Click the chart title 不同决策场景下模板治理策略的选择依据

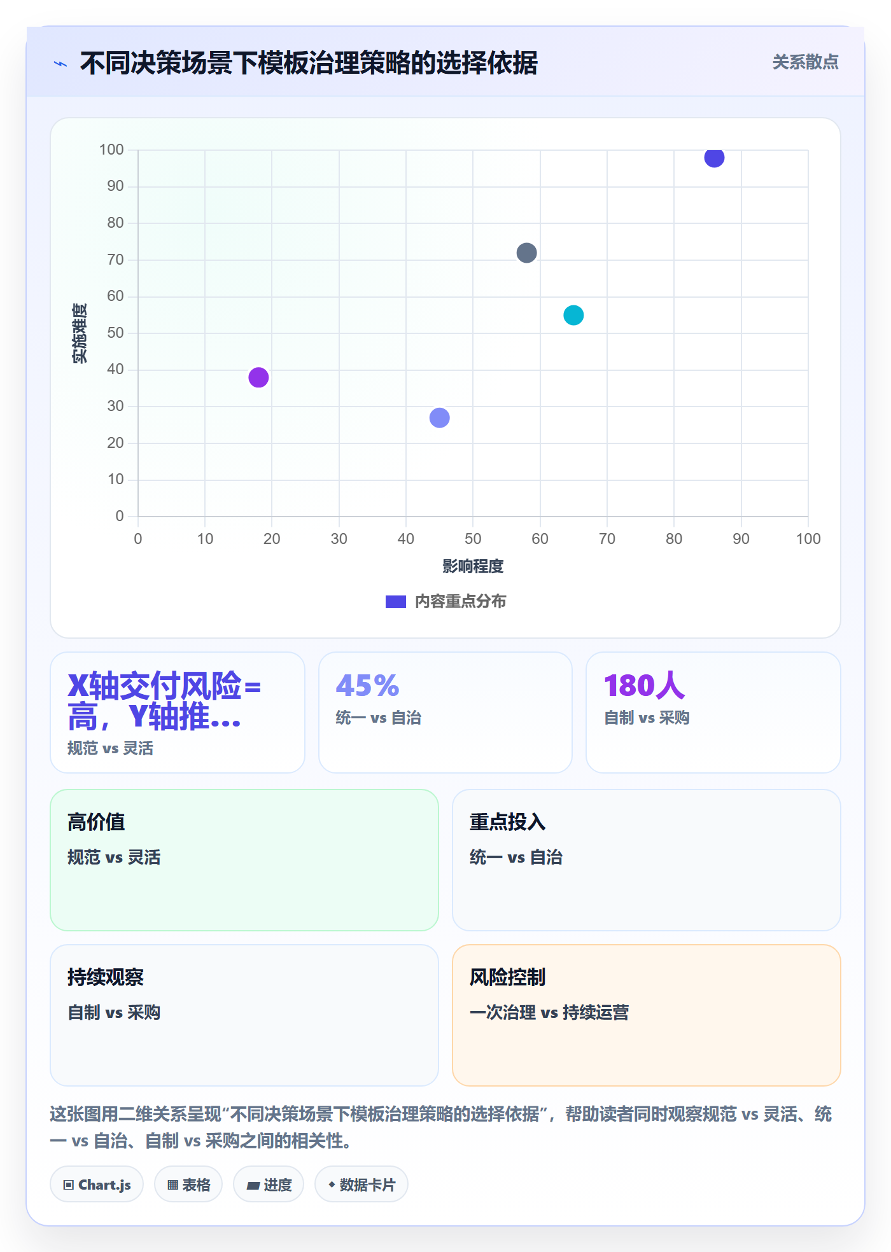[x=309, y=63]
